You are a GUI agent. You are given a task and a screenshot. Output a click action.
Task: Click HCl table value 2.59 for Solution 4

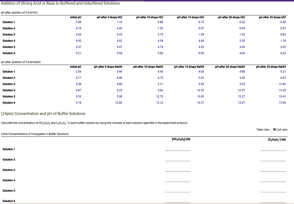(x=242, y=41)
